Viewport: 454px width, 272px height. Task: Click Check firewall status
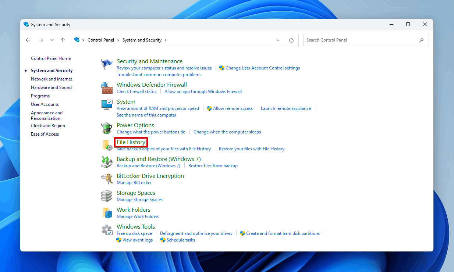tap(136, 92)
